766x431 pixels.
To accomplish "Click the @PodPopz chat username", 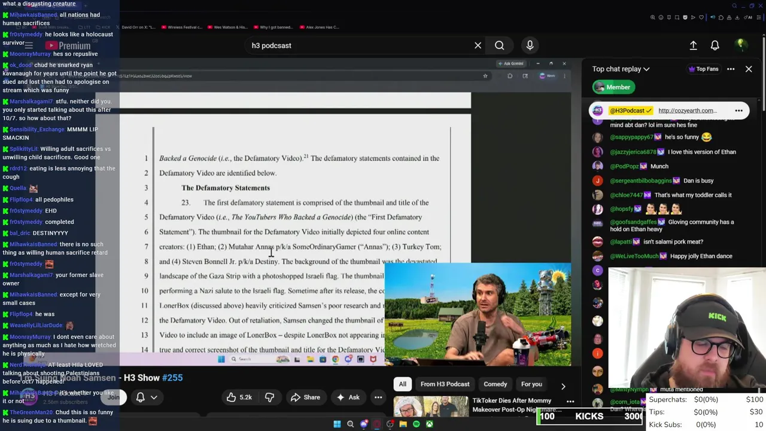I will point(627,166).
